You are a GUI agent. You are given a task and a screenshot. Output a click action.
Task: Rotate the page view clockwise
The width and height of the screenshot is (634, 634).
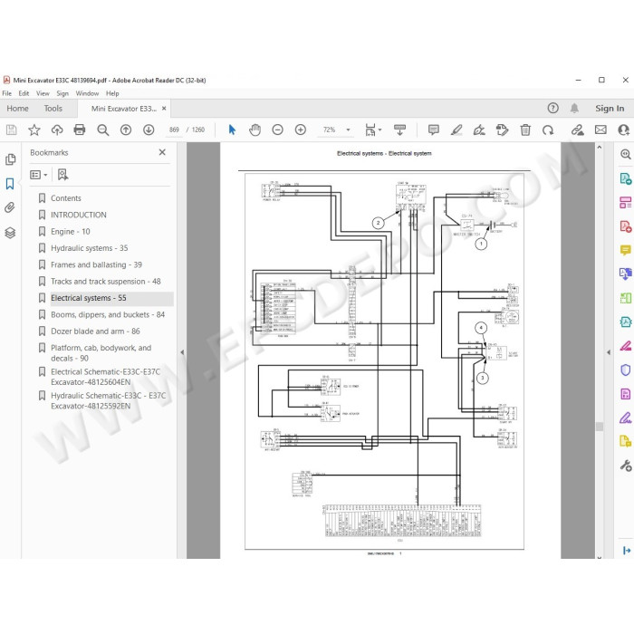(x=548, y=130)
